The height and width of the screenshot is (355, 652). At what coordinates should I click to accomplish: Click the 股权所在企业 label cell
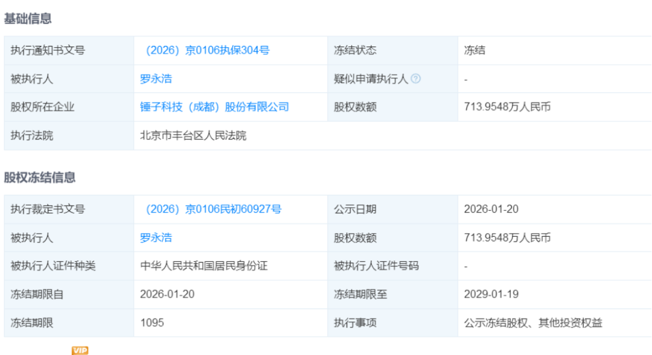coord(42,107)
